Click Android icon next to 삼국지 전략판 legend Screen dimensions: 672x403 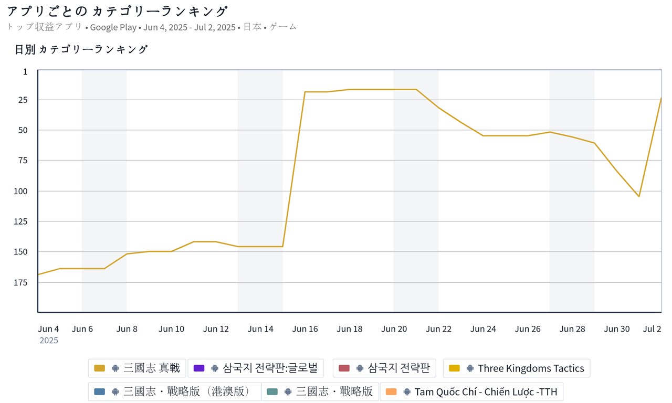[x=360, y=368]
